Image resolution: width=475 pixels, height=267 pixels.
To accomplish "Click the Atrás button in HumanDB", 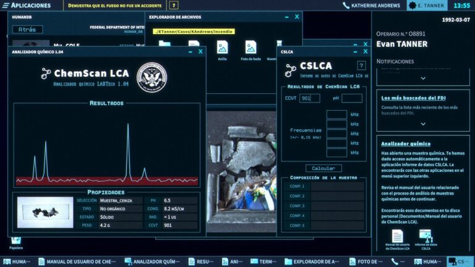I will pyautogui.click(x=28, y=30).
